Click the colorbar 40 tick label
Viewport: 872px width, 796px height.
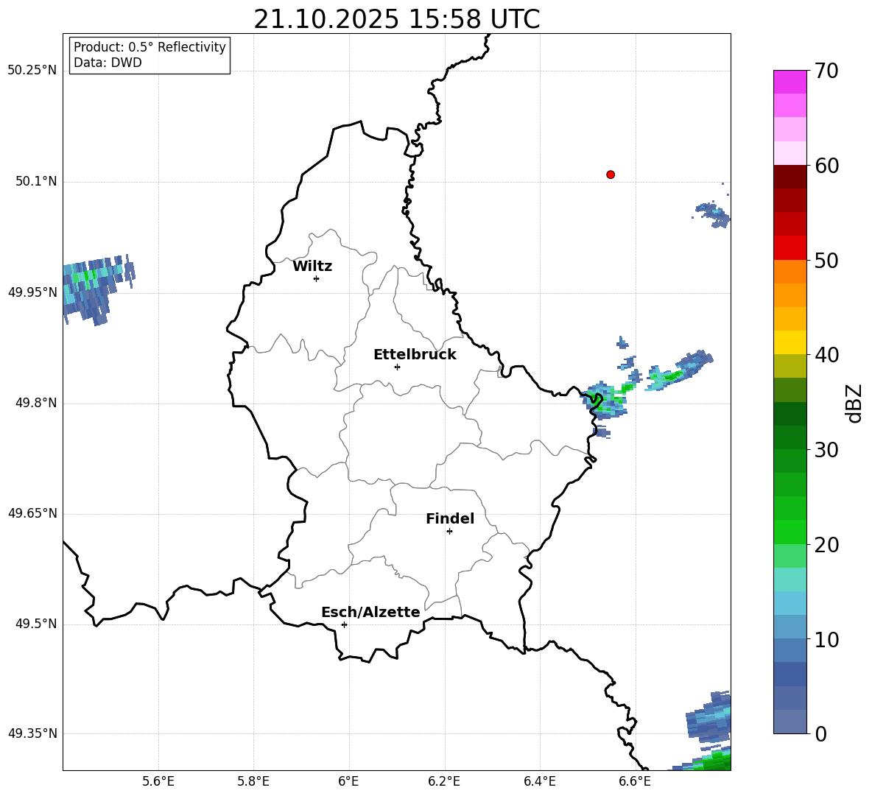pos(826,355)
